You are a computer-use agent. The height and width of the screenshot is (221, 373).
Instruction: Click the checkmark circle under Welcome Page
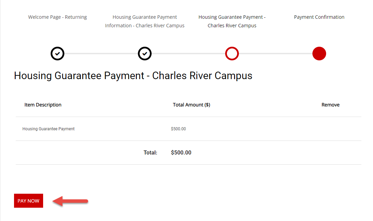pos(57,54)
